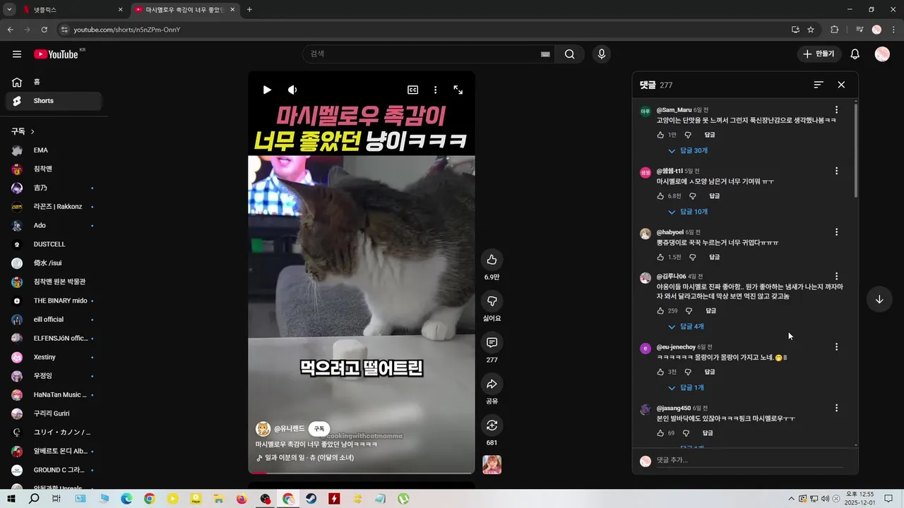Share the Short (공유)
Image resolution: width=904 pixels, height=508 pixels.
(x=492, y=384)
